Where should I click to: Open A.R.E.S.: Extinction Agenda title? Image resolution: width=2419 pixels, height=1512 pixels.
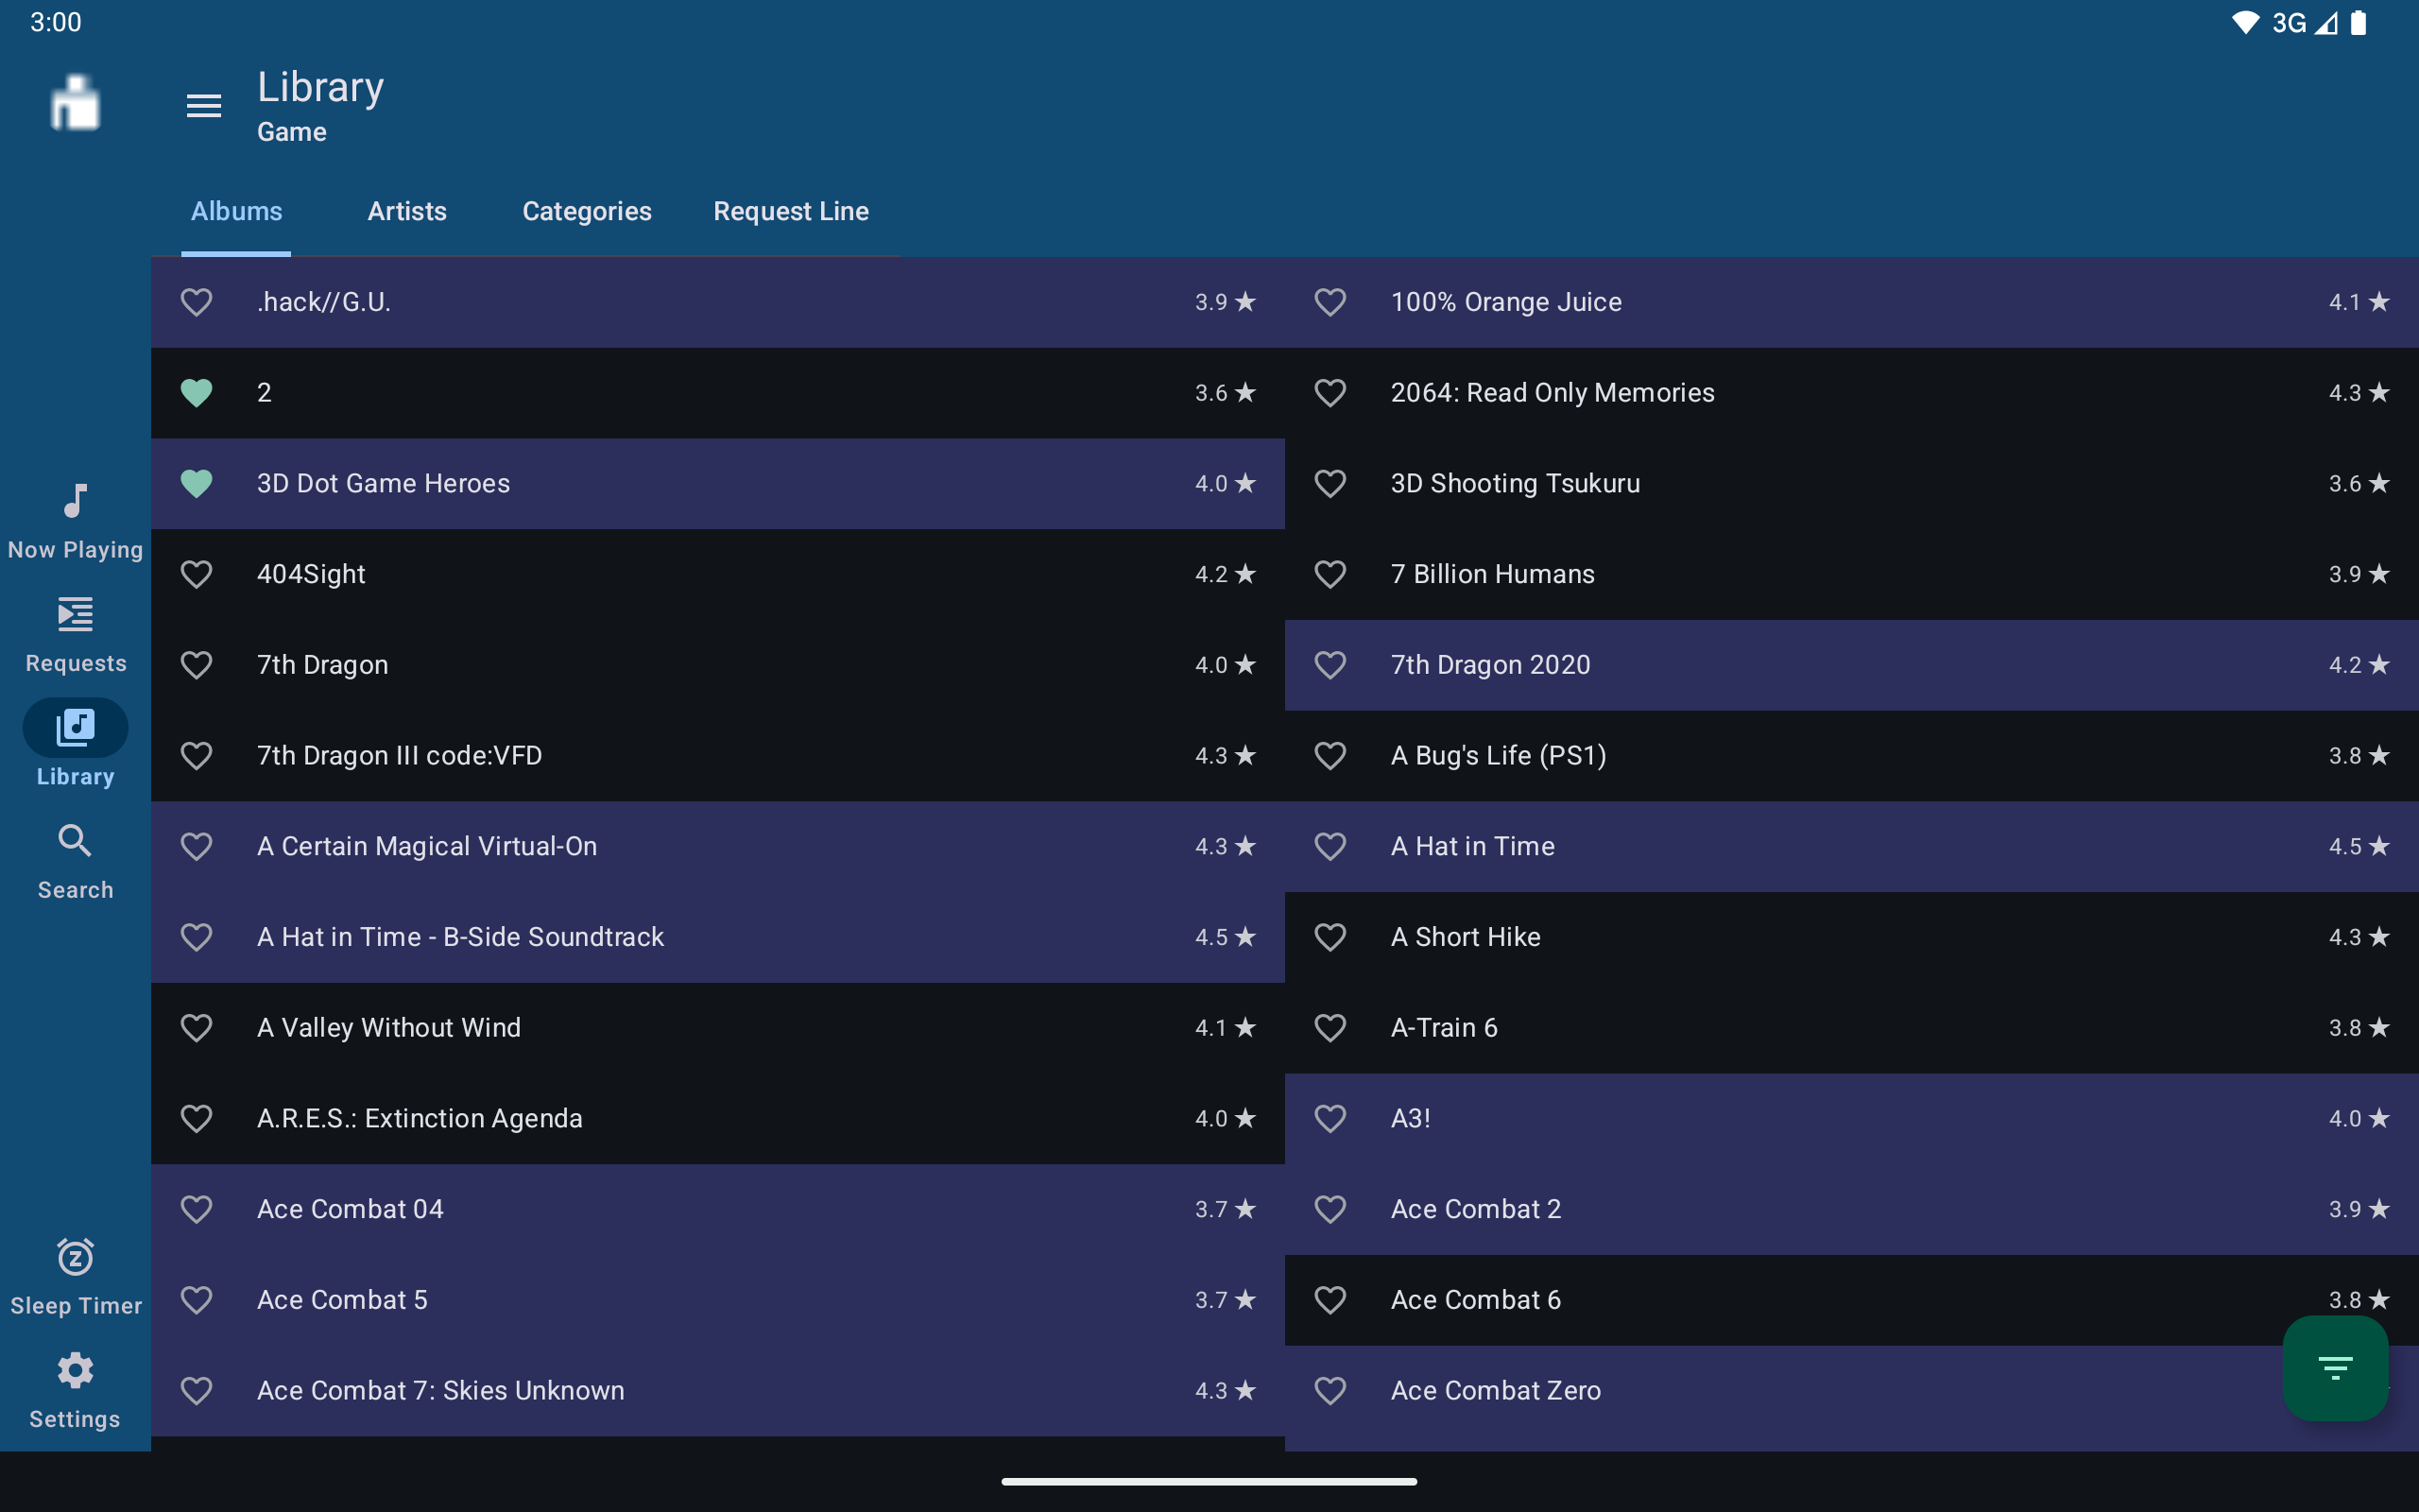click(x=420, y=1118)
